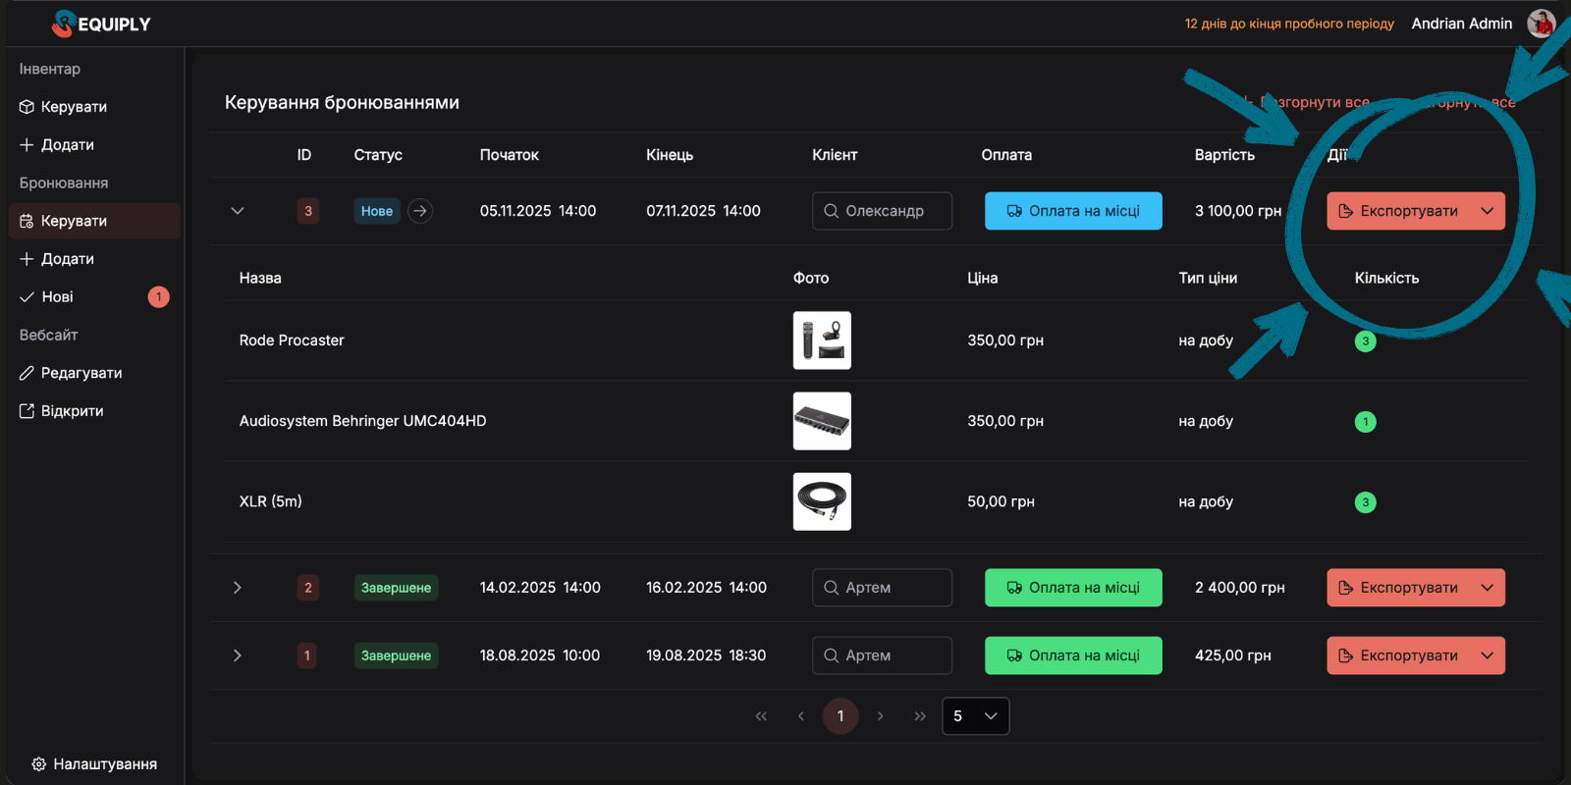1571x785 pixels.
Task: Select page 1 in pagination
Action: [x=840, y=716]
